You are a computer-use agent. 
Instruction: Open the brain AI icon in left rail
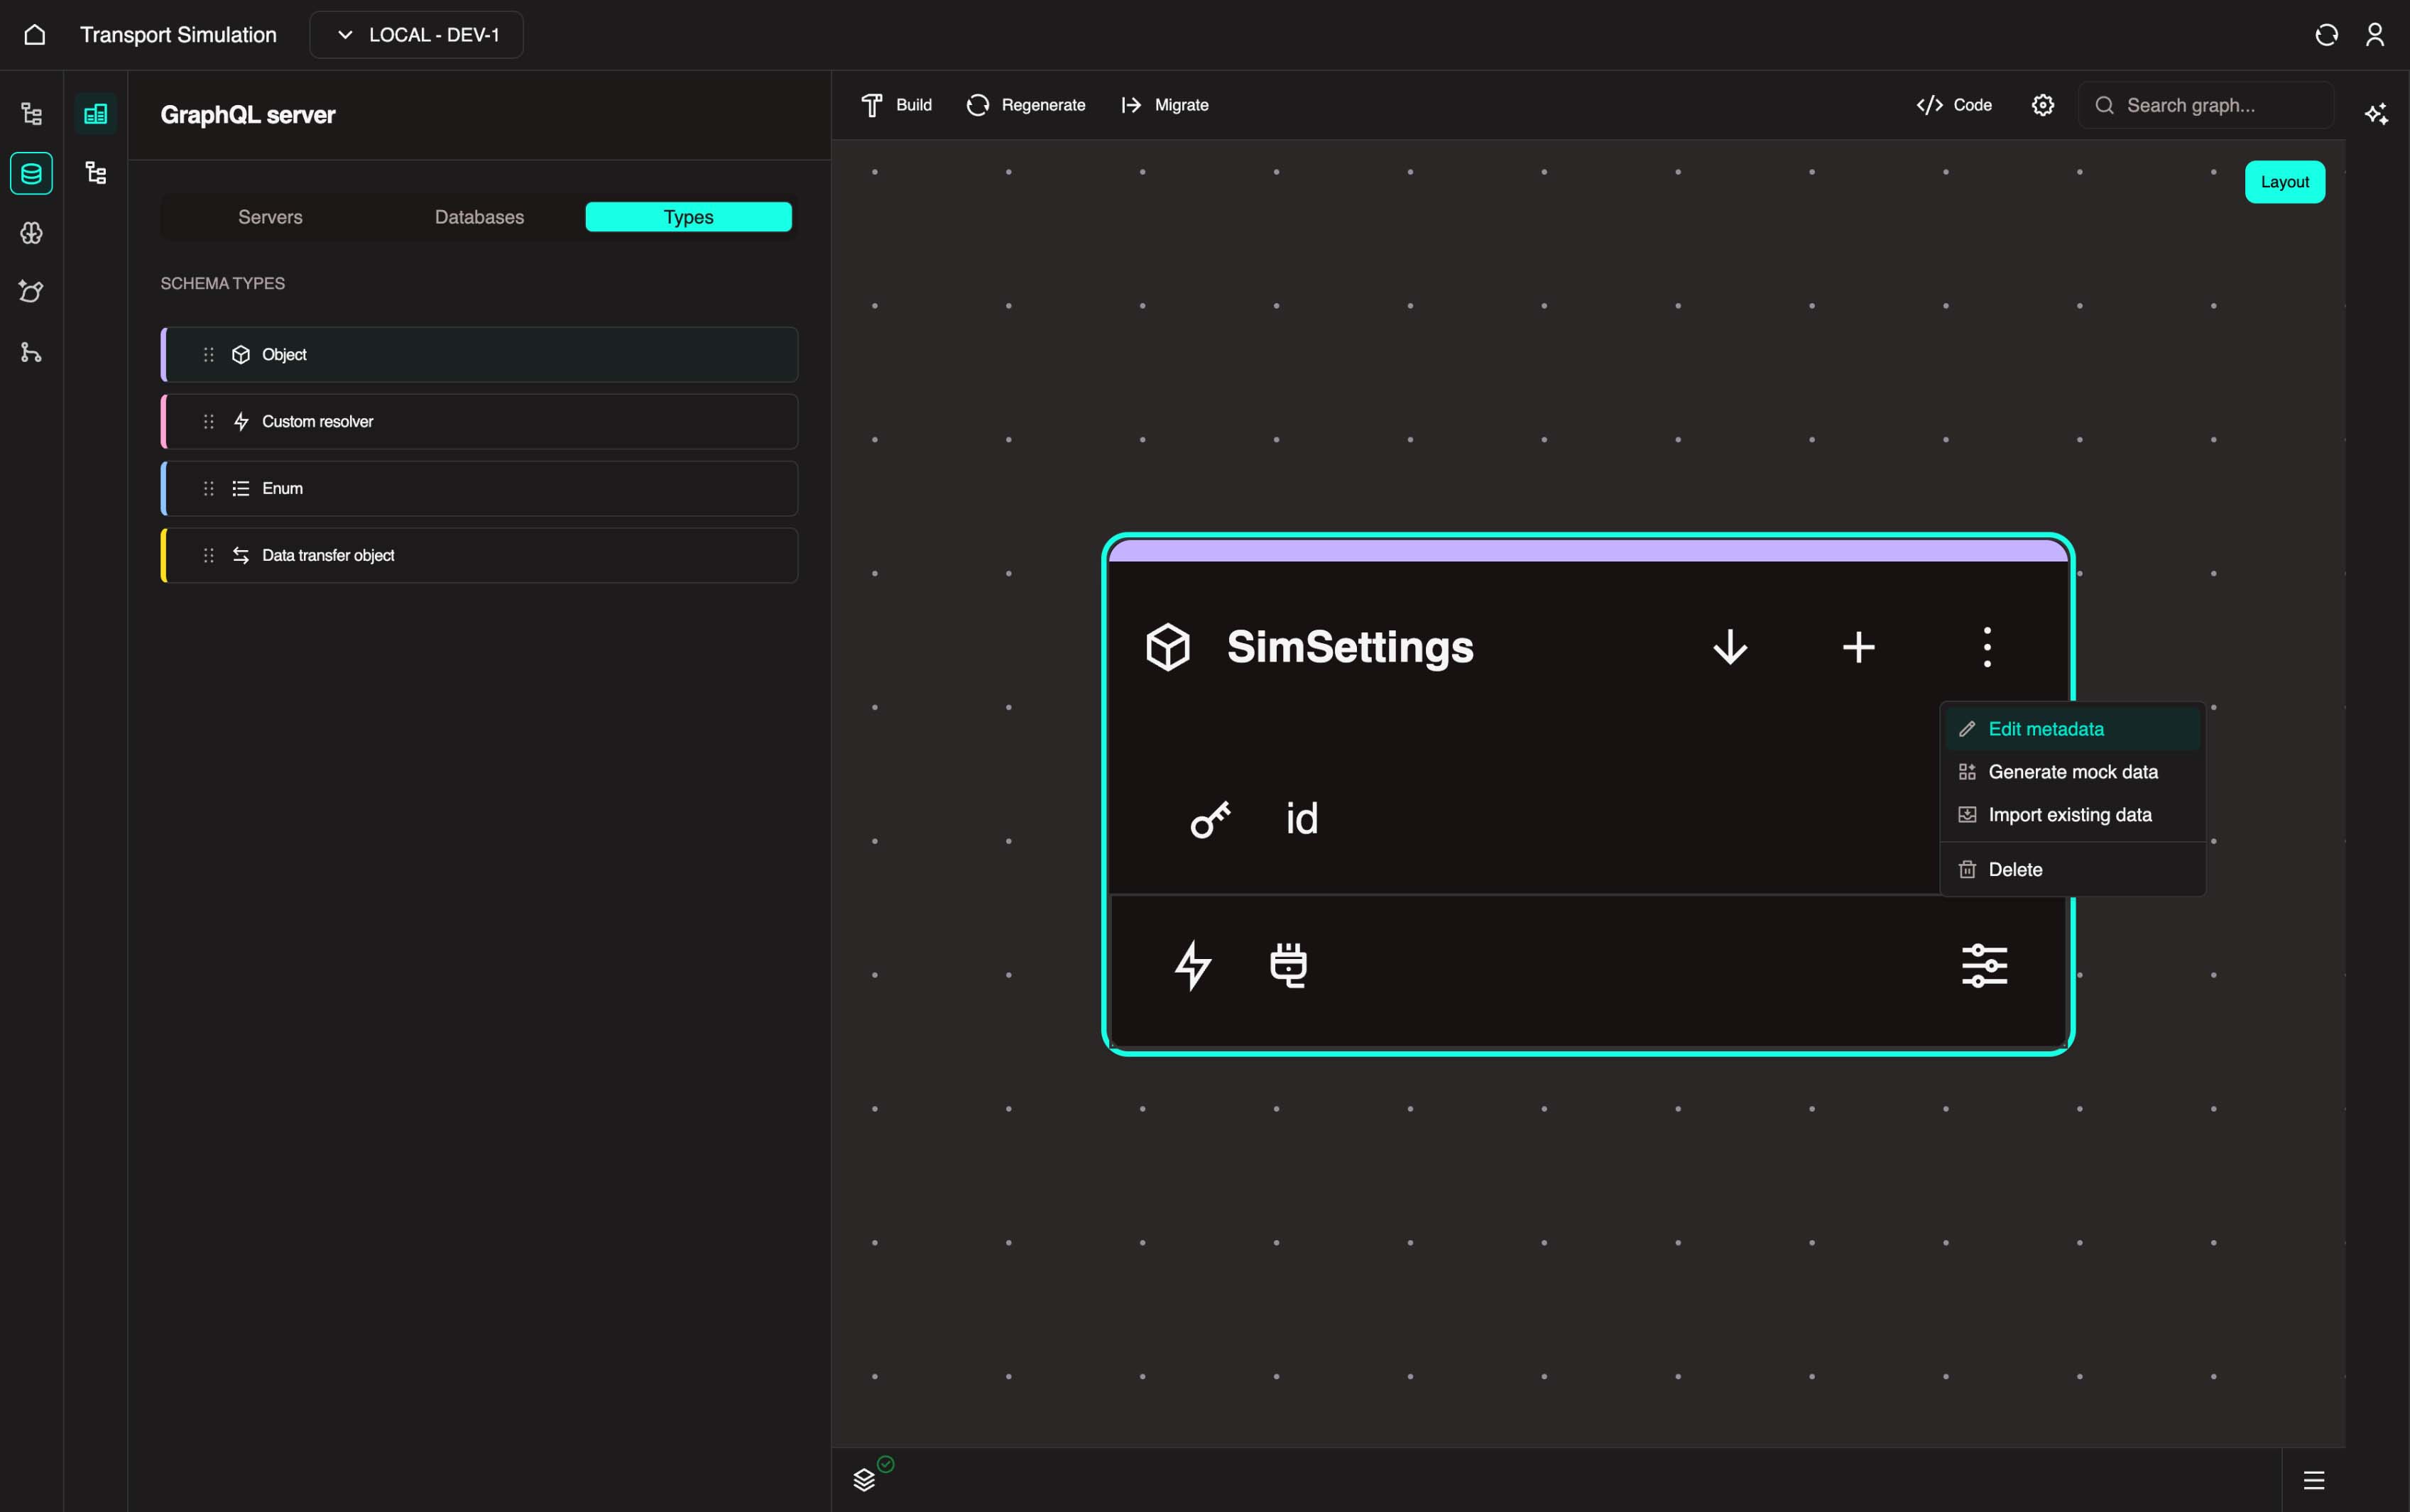coord(32,233)
